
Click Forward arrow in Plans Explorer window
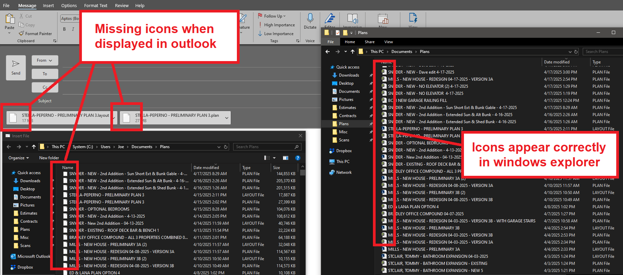[337, 52]
